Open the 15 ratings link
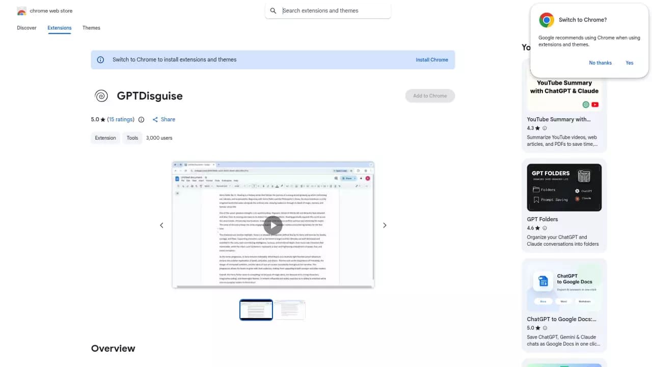Image resolution: width=652 pixels, height=367 pixels. (x=121, y=120)
